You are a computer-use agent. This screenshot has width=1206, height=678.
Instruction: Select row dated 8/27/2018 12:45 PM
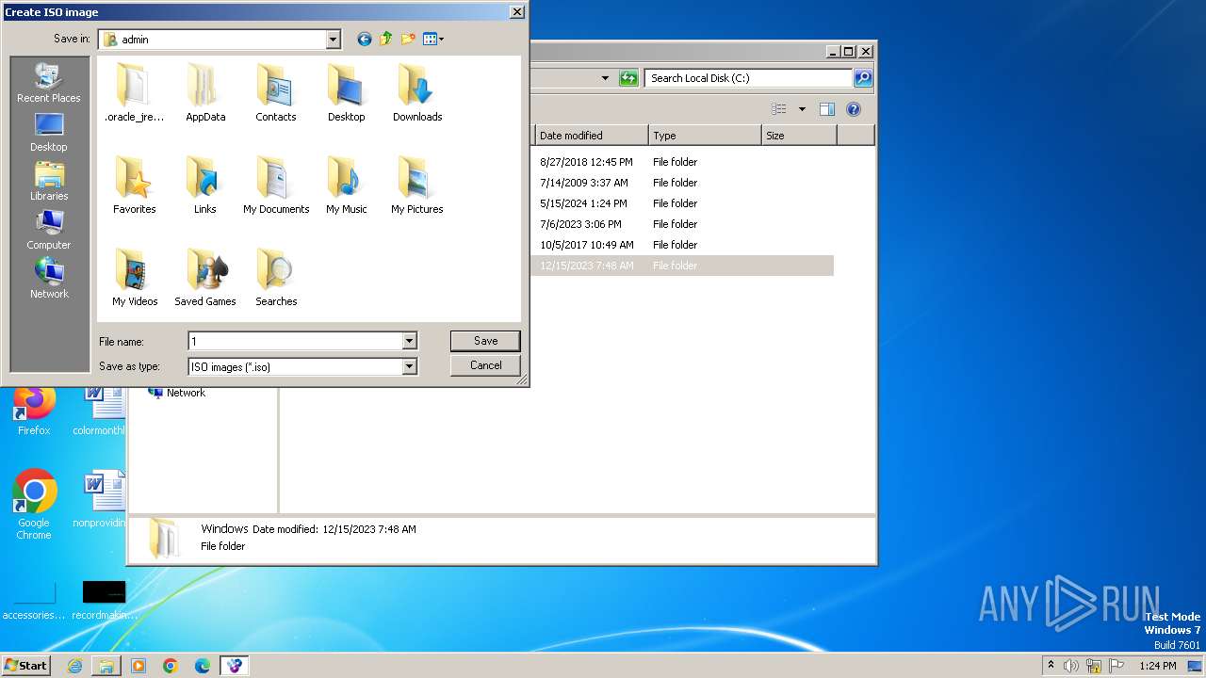(683, 162)
